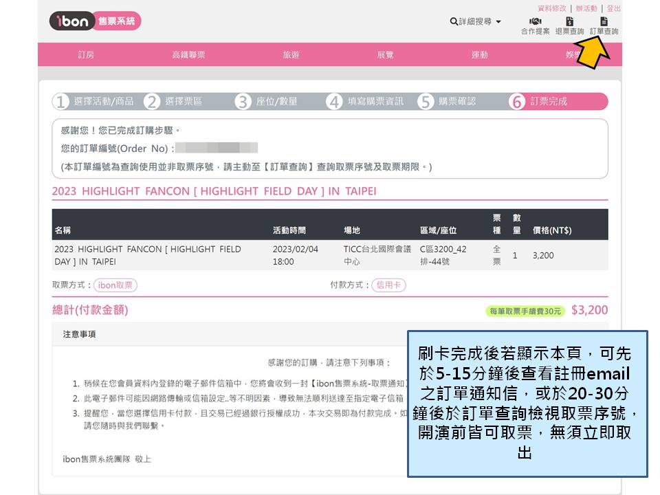Select step 2 選擇票區

coord(173,102)
